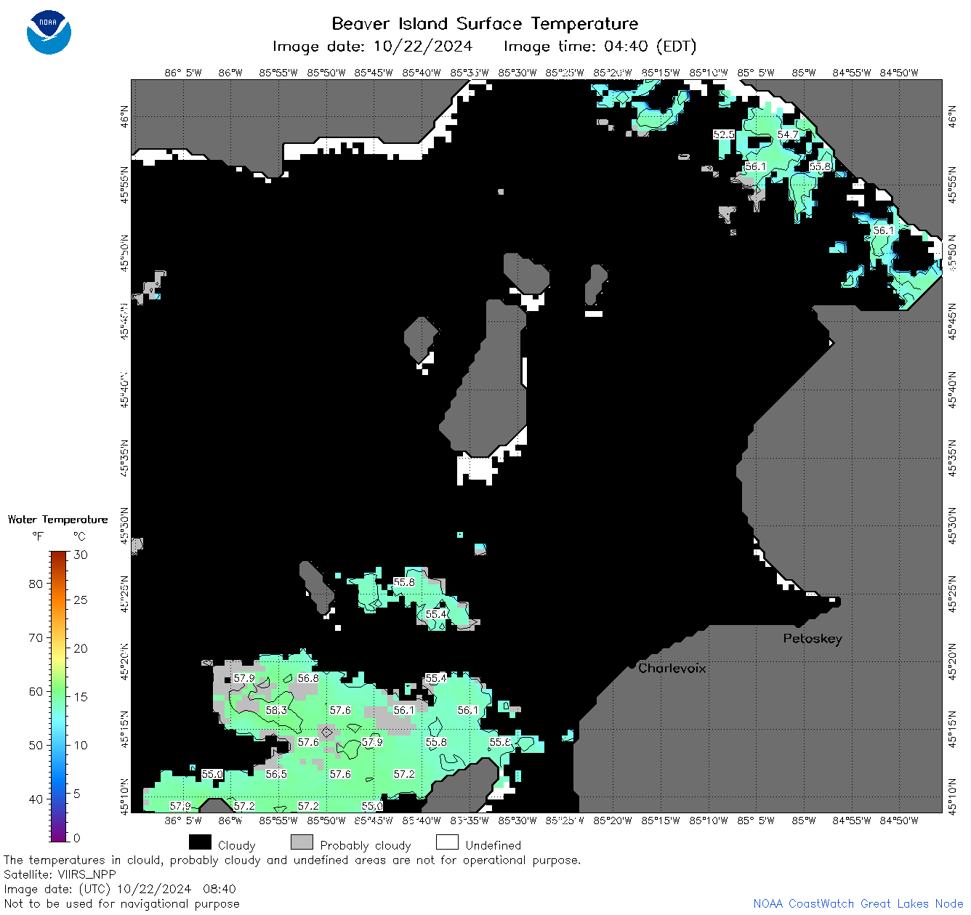Click the gray Probably cloudy legend swatch
The image size is (971, 915).
click(x=302, y=842)
